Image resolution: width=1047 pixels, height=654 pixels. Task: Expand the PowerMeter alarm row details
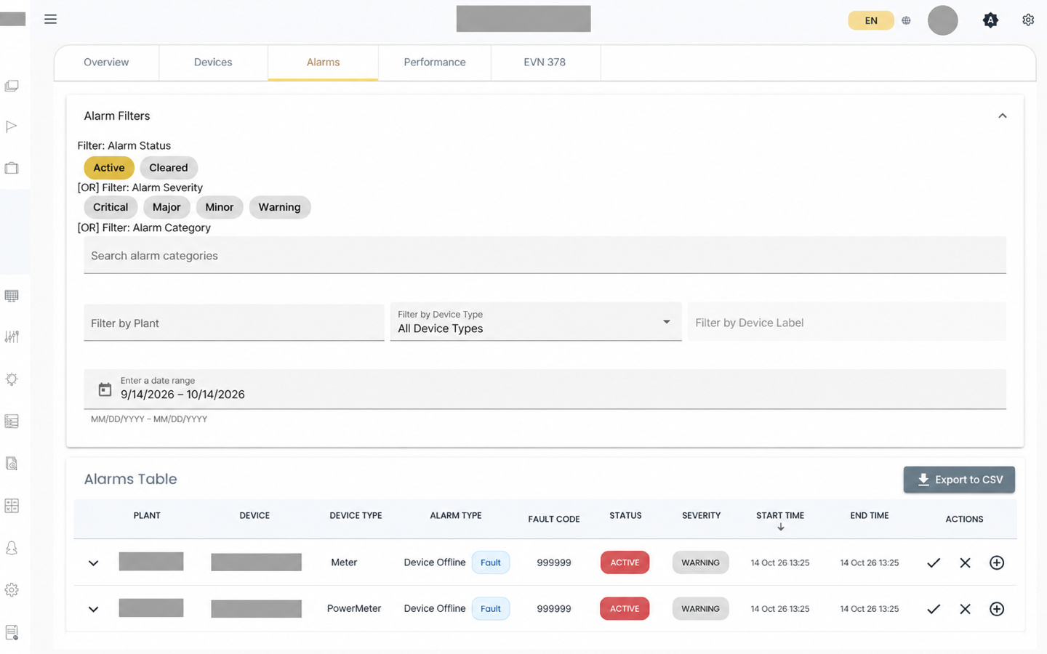point(93,609)
